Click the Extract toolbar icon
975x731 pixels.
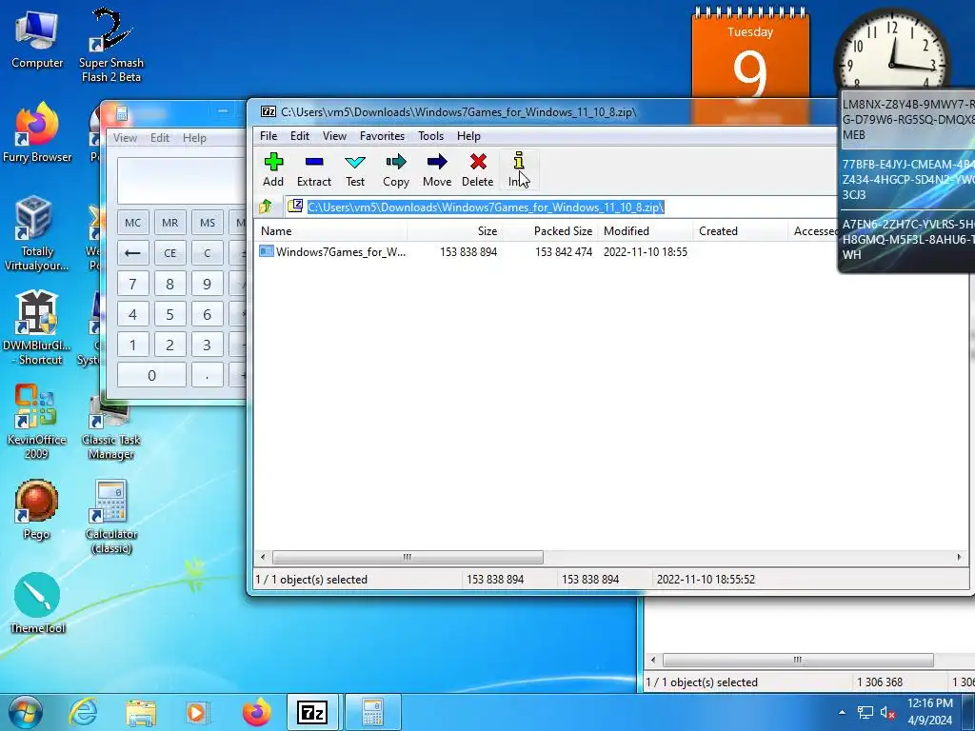[314, 169]
